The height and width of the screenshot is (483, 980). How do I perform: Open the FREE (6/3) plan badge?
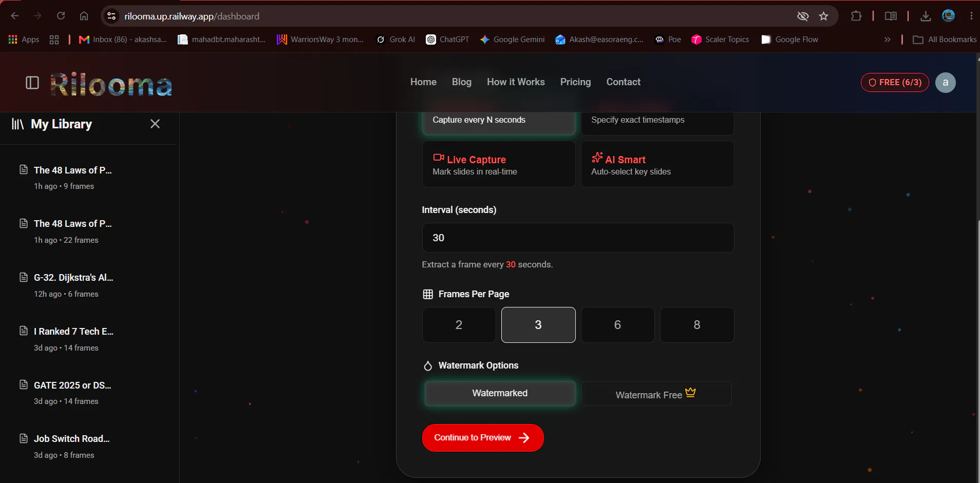(x=895, y=83)
